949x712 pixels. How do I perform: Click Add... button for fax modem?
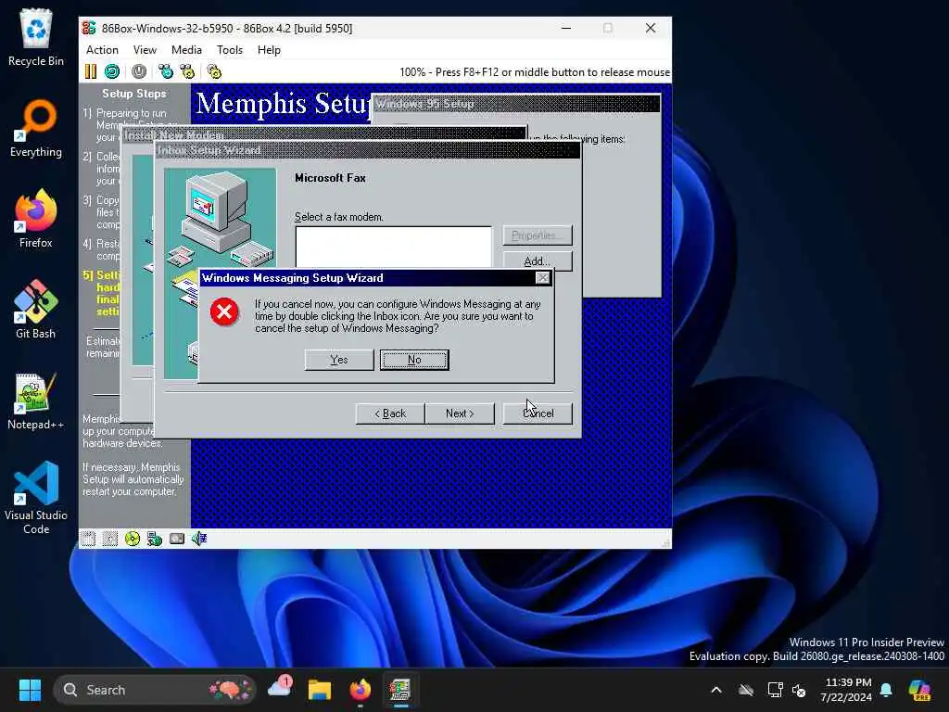[x=538, y=261]
